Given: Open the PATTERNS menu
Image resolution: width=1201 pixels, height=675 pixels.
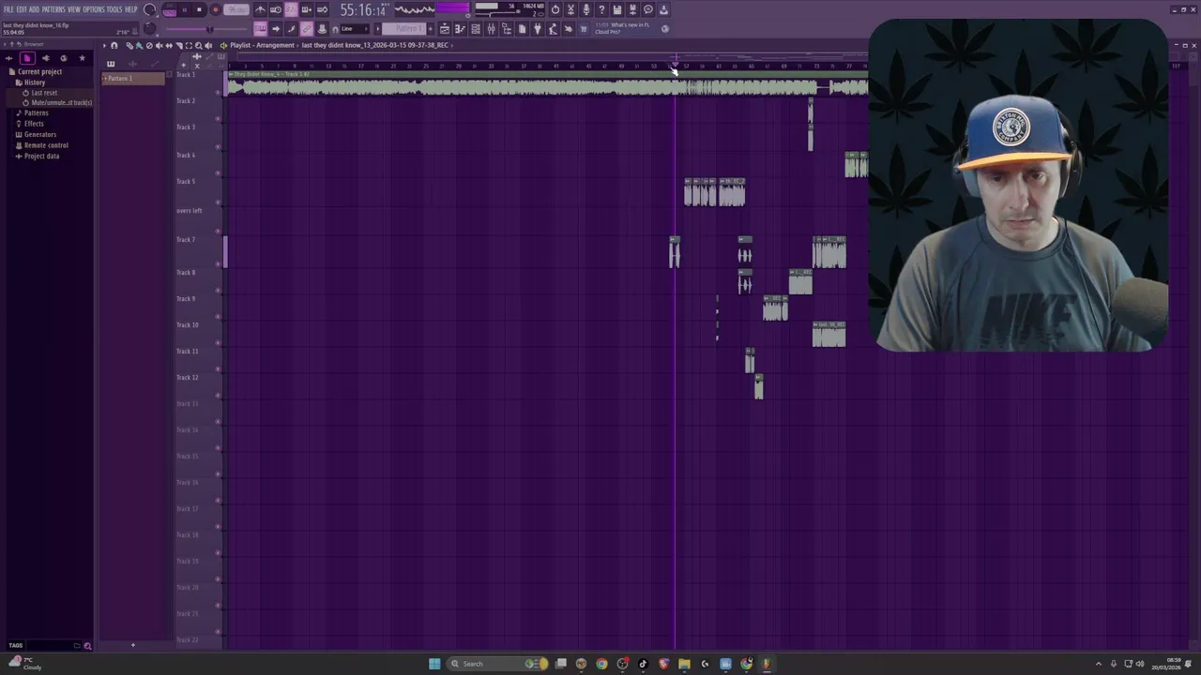Looking at the screenshot, I should coord(53,9).
